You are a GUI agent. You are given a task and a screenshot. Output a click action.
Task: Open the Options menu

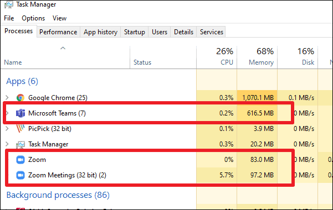click(33, 18)
